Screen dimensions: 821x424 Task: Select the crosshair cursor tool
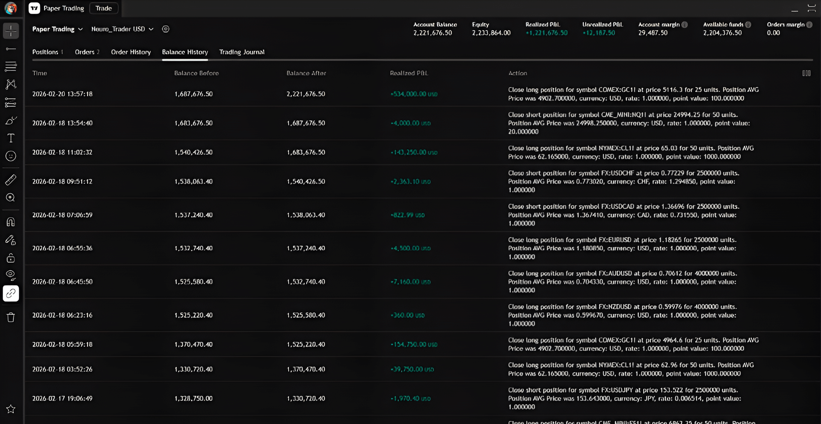pos(11,31)
